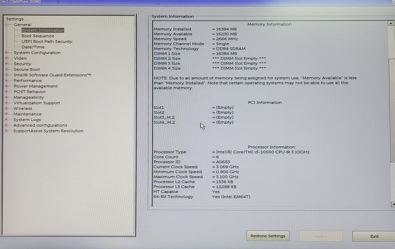
Task: Click the Exit button
Action: tap(374, 236)
